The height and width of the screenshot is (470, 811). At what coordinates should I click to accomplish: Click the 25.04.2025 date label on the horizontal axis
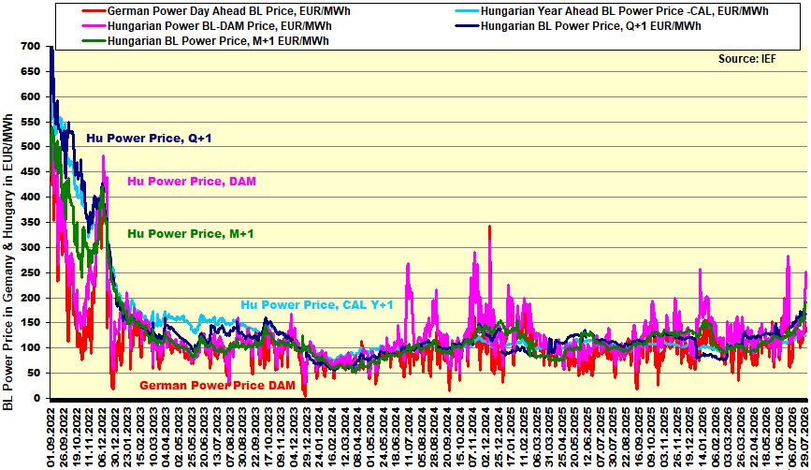563,437
